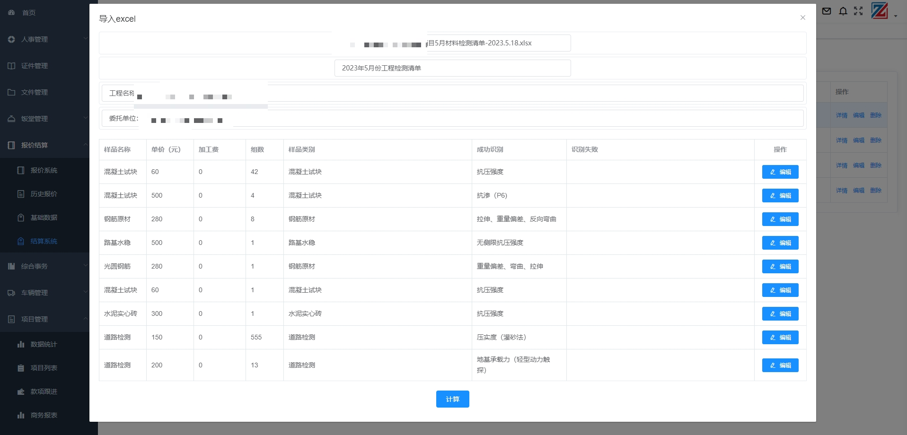Image resolution: width=907 pixels, height=435 pixels.
Task: Click 详情 link in first background row
Action: tap(842, 115)
